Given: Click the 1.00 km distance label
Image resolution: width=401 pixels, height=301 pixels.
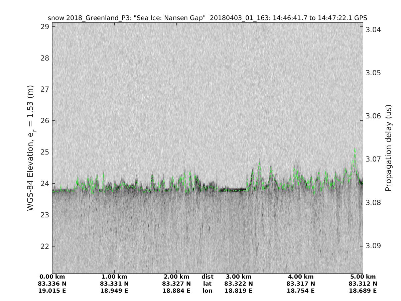Looking at the screenshot, I should [x=114, y=277].
